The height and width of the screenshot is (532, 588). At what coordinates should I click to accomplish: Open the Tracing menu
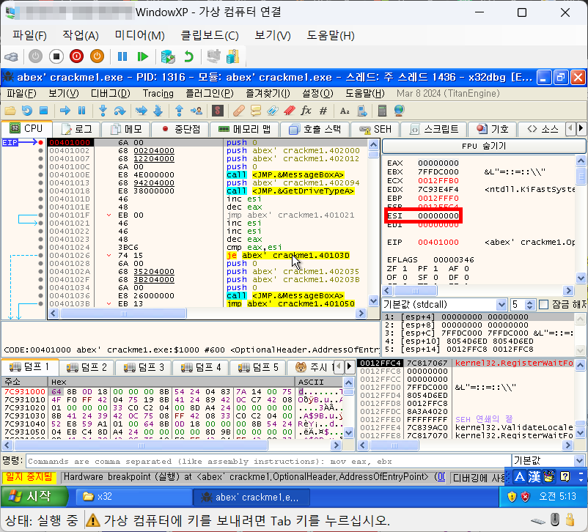(158, 93)
